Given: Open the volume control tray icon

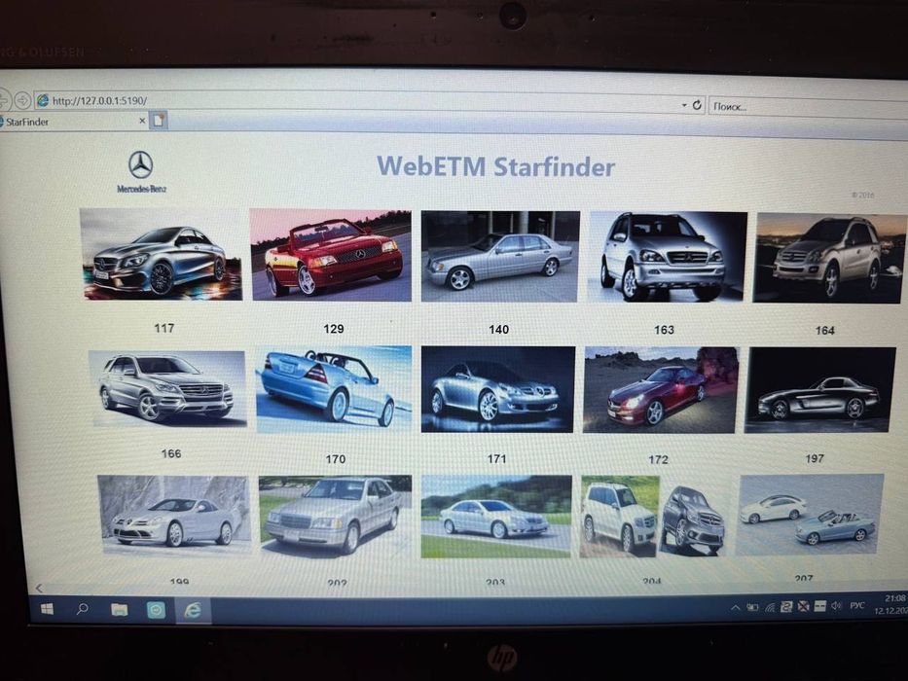Looking at the screenshot, I should click(x=836, y=606).
